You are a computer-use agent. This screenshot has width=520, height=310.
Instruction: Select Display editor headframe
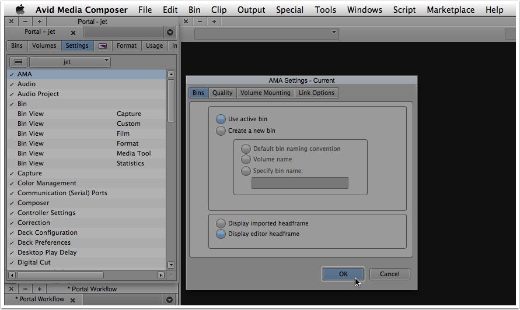coord(221,234)
